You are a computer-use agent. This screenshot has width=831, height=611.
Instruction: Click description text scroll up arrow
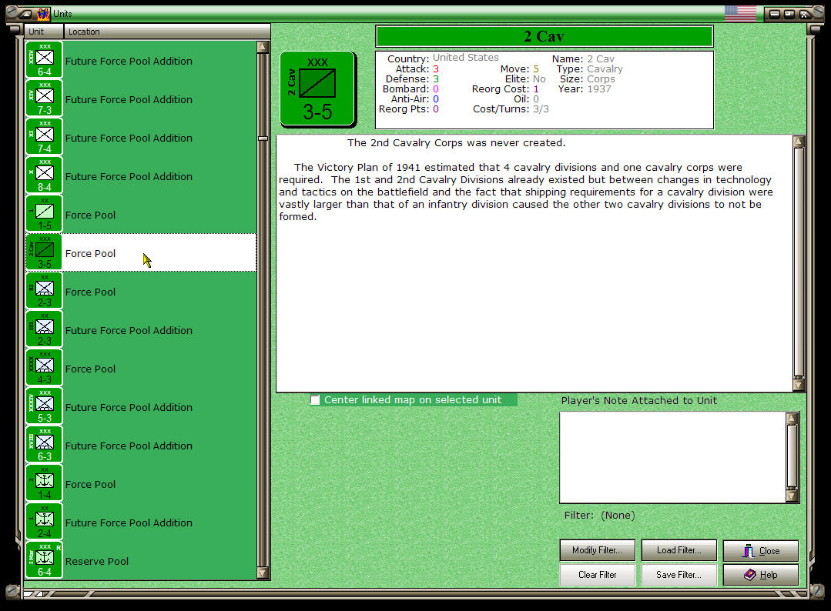[799, 142]
